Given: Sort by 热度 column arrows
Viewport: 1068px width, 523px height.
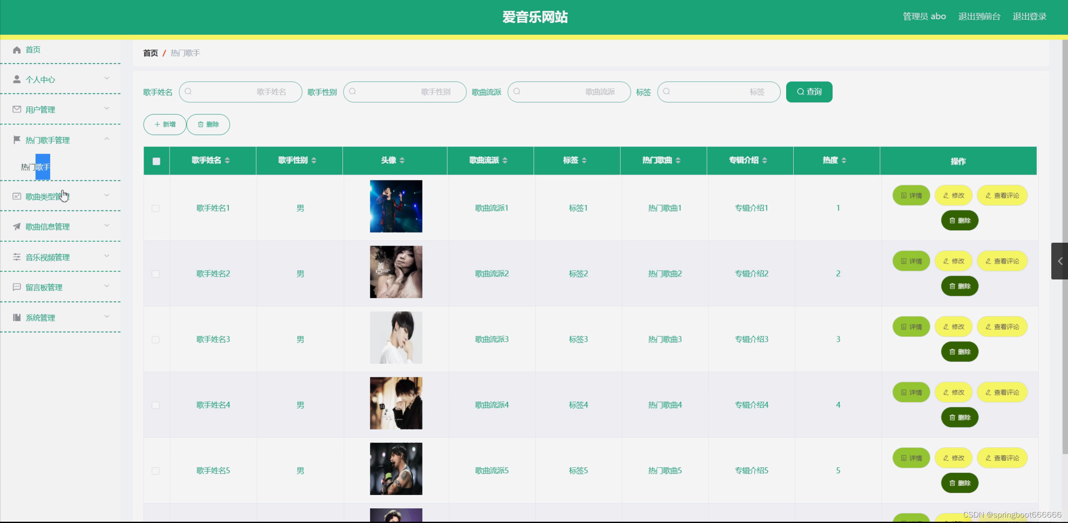Looking at the screenshot, I should click(844, 160).
